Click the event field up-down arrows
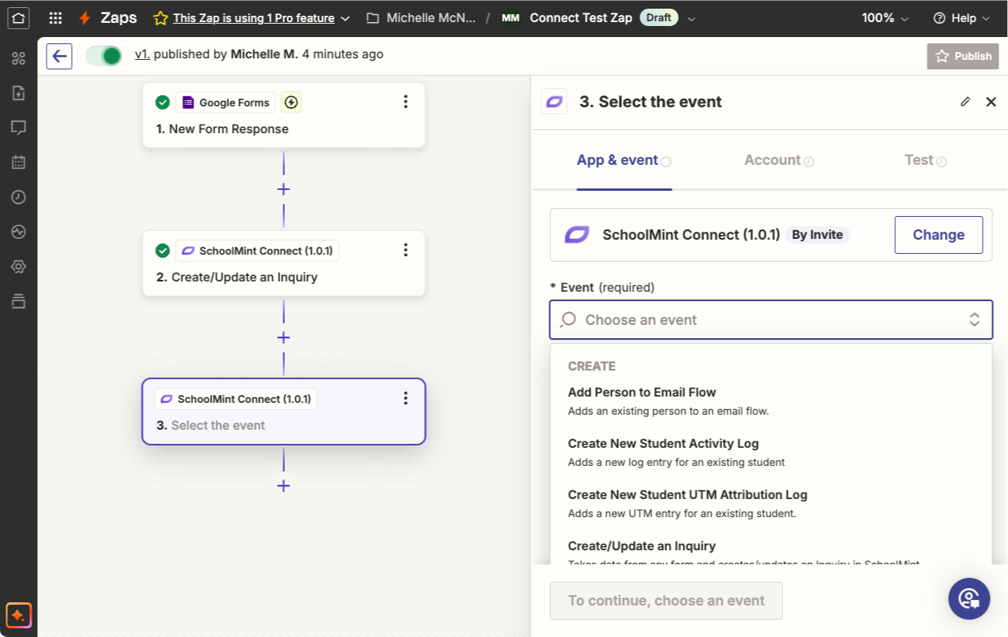This screenshot has height=637, width=1008. pos(975,319)
